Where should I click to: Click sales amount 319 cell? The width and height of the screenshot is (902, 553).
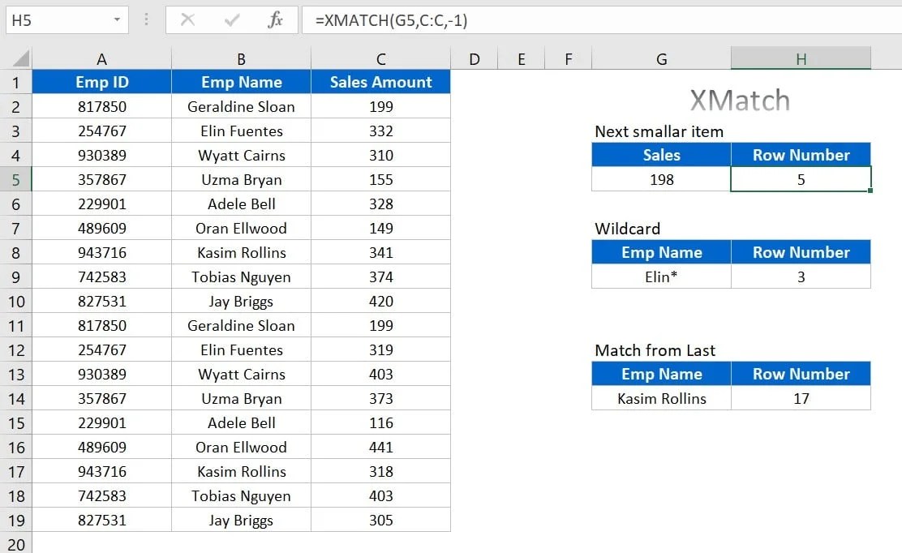(x=380, y=350)
